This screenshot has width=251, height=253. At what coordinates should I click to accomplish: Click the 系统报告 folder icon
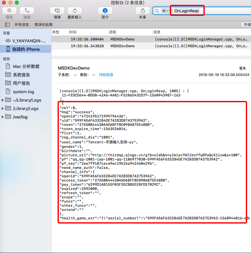(x=8, y=74)
